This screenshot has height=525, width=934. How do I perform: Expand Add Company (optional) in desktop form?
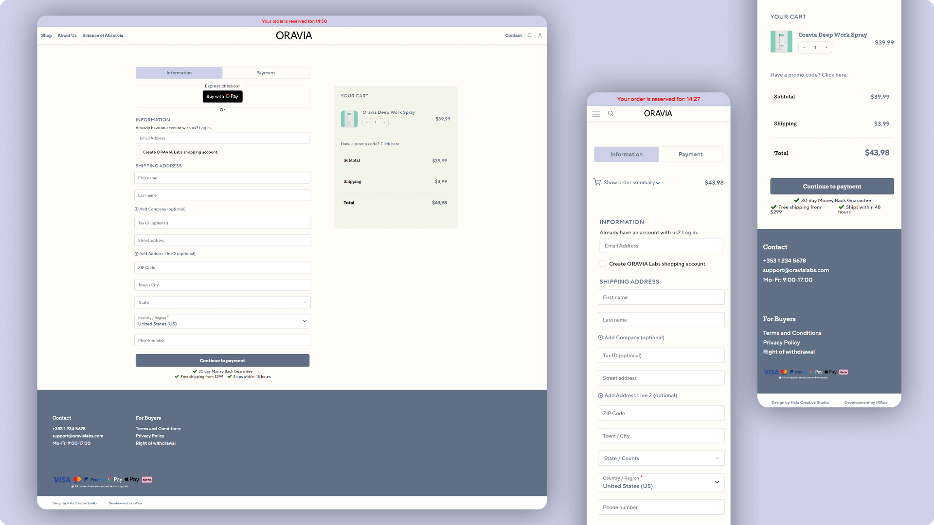click(x=160, y=209)
